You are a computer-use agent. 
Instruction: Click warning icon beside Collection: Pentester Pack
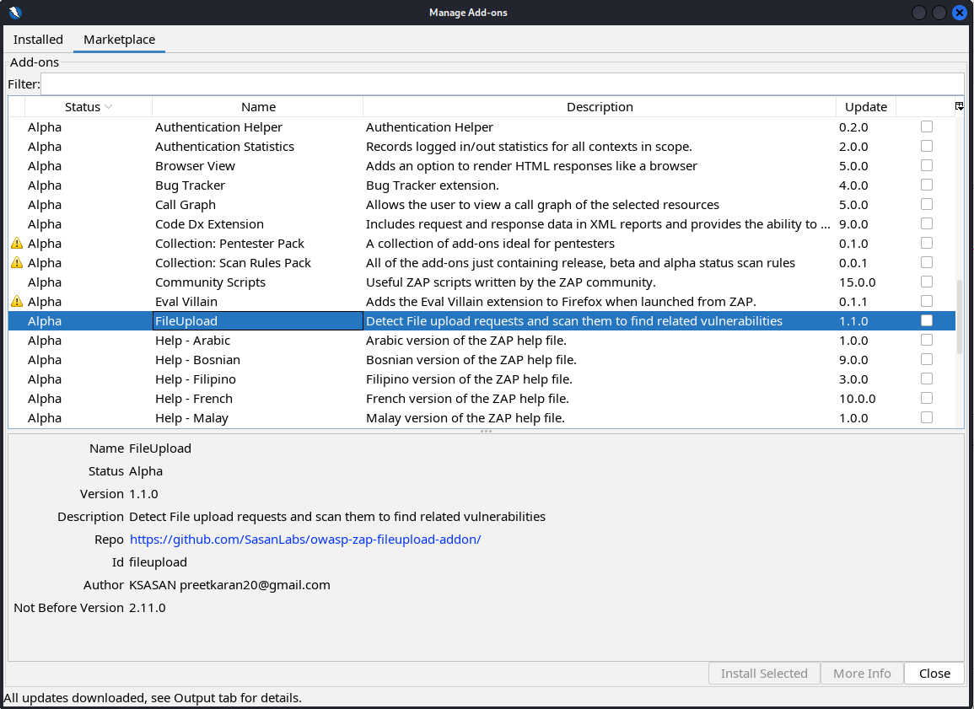17,244
